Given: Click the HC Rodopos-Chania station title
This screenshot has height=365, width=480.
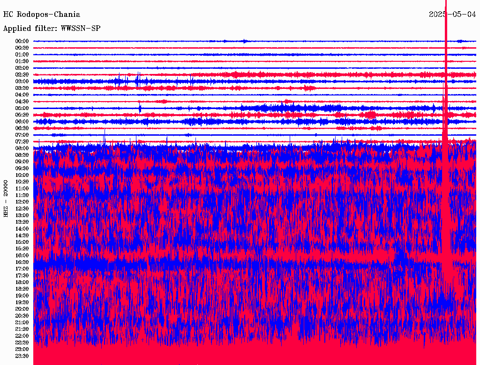Looking at the screenshot, I should [42, 15].
